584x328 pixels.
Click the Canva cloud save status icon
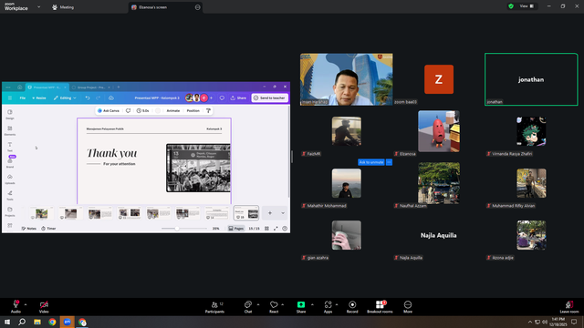click(x=111, y=97)
